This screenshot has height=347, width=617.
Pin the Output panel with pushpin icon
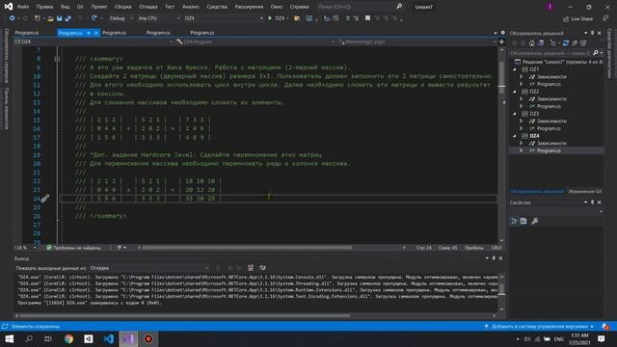pos(494,258)
